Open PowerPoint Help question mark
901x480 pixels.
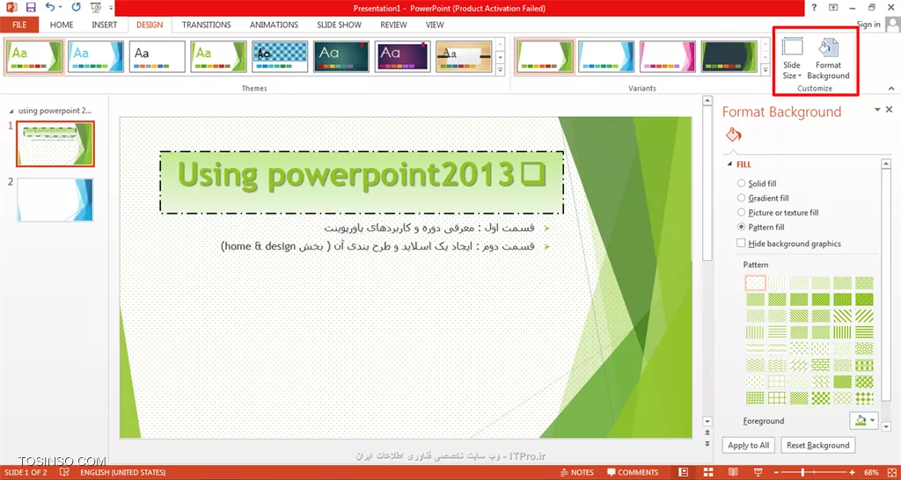point(814,7)
